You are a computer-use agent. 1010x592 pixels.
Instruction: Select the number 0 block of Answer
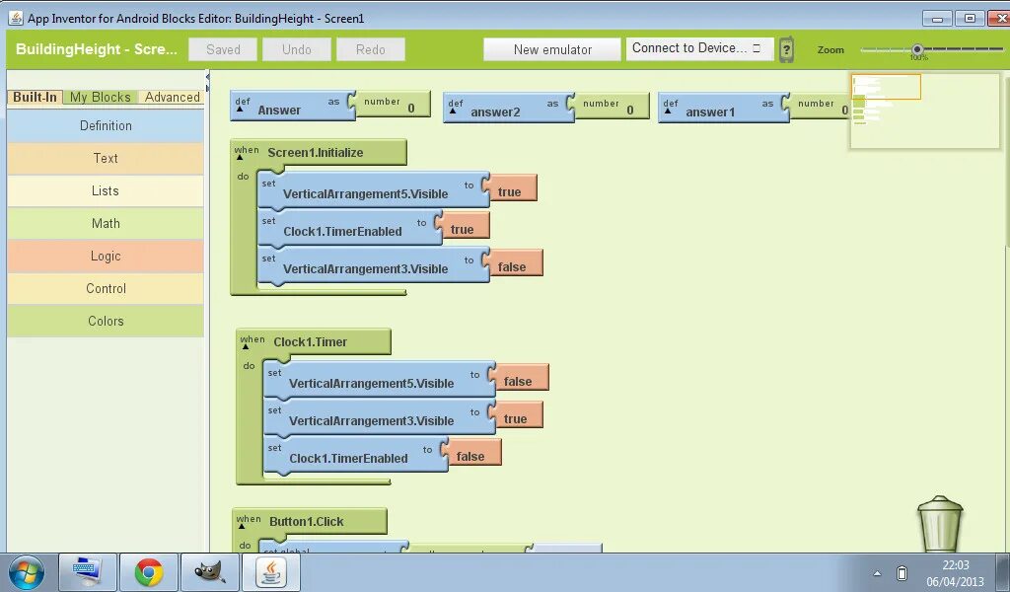[393, 105]
